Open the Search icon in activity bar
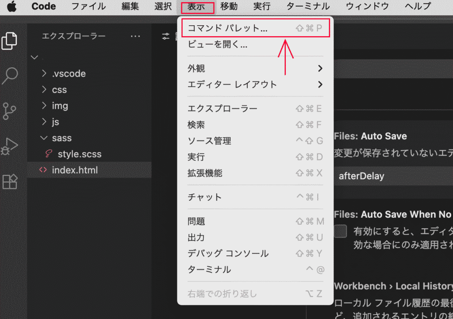Image resolution: width=453 pixels, height=319 pixels. coord(10,76)
